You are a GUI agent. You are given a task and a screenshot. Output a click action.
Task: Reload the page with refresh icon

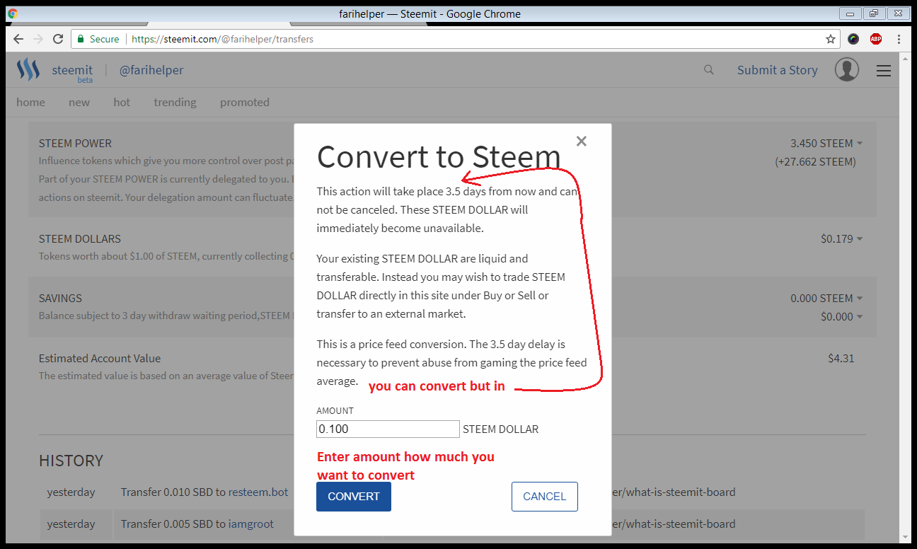click(x=58, y=39)
